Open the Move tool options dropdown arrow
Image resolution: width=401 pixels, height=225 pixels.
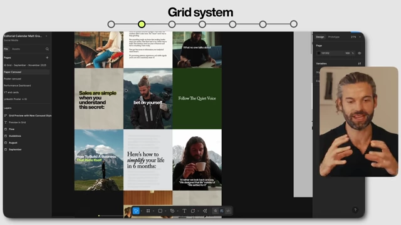[142, 211]
